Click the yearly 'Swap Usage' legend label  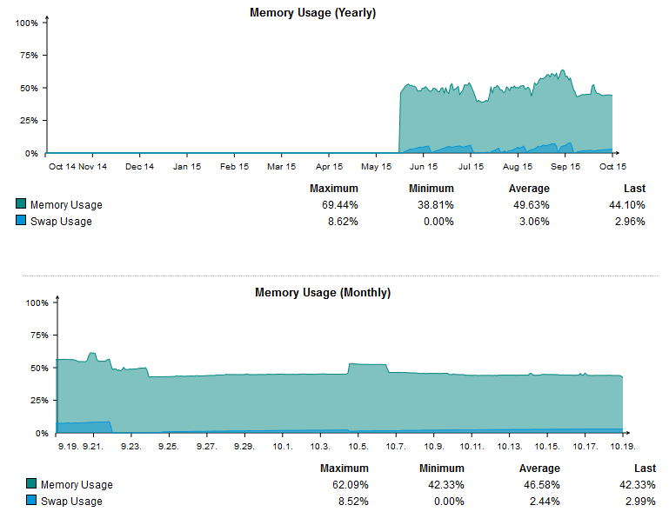(61, 222)
